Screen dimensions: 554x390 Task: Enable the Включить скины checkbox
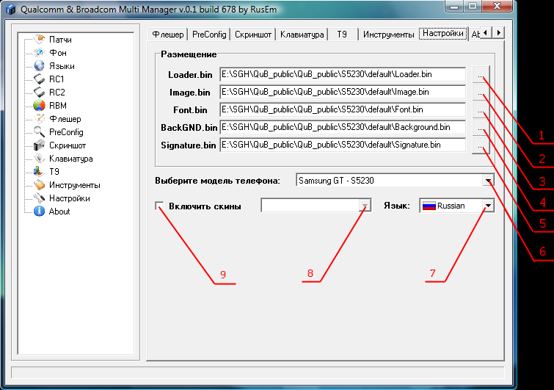point(160,206)
